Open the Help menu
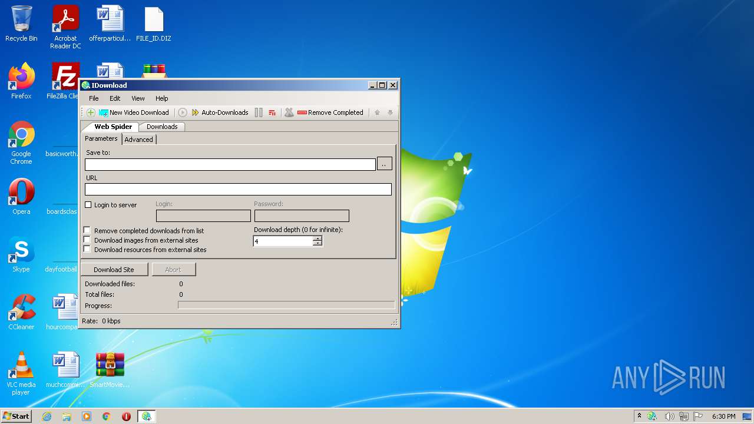Image resolution: width=754 pixels, height=424 pixels. point(162,98)
